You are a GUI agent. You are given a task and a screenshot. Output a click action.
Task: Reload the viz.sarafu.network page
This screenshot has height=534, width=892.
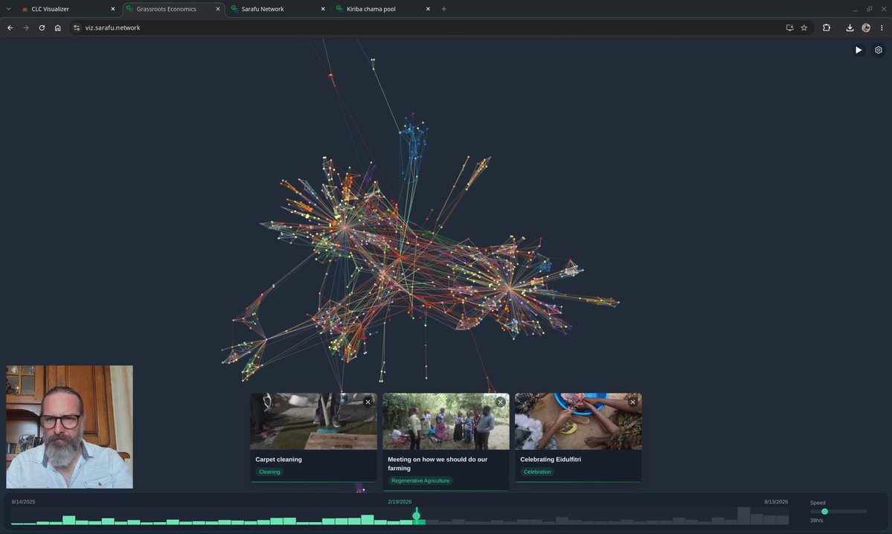click(42, 28)
